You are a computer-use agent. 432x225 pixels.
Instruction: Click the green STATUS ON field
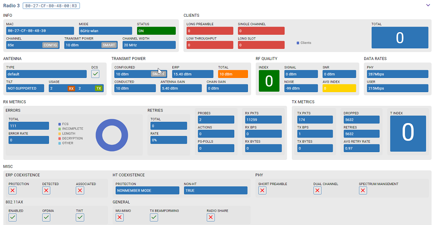tap(156, 31)
